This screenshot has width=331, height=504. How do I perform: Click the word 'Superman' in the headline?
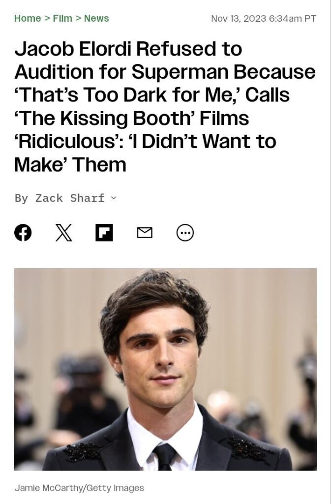tap(180, 72)
